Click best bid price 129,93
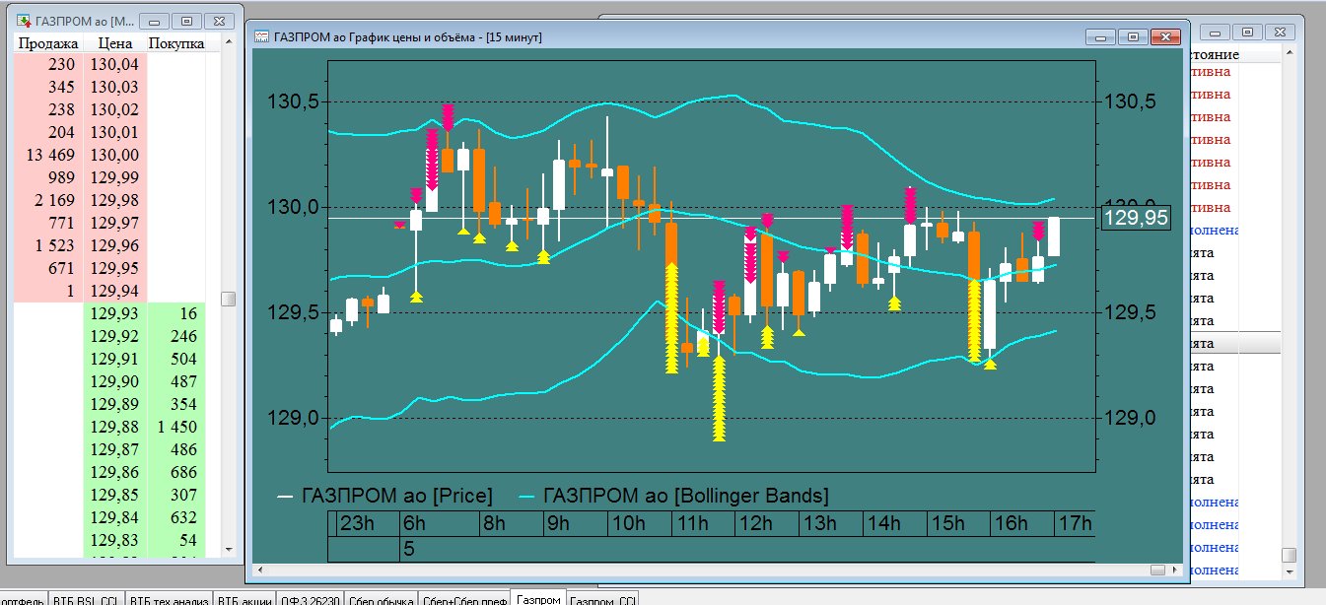Screen dimensions: 1326x605 click(116, 313)
